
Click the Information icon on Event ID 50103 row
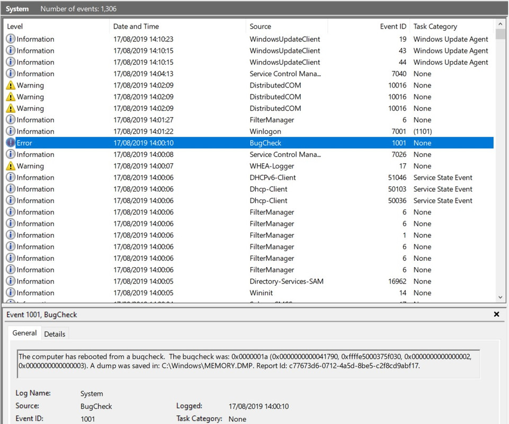(11, 189)
